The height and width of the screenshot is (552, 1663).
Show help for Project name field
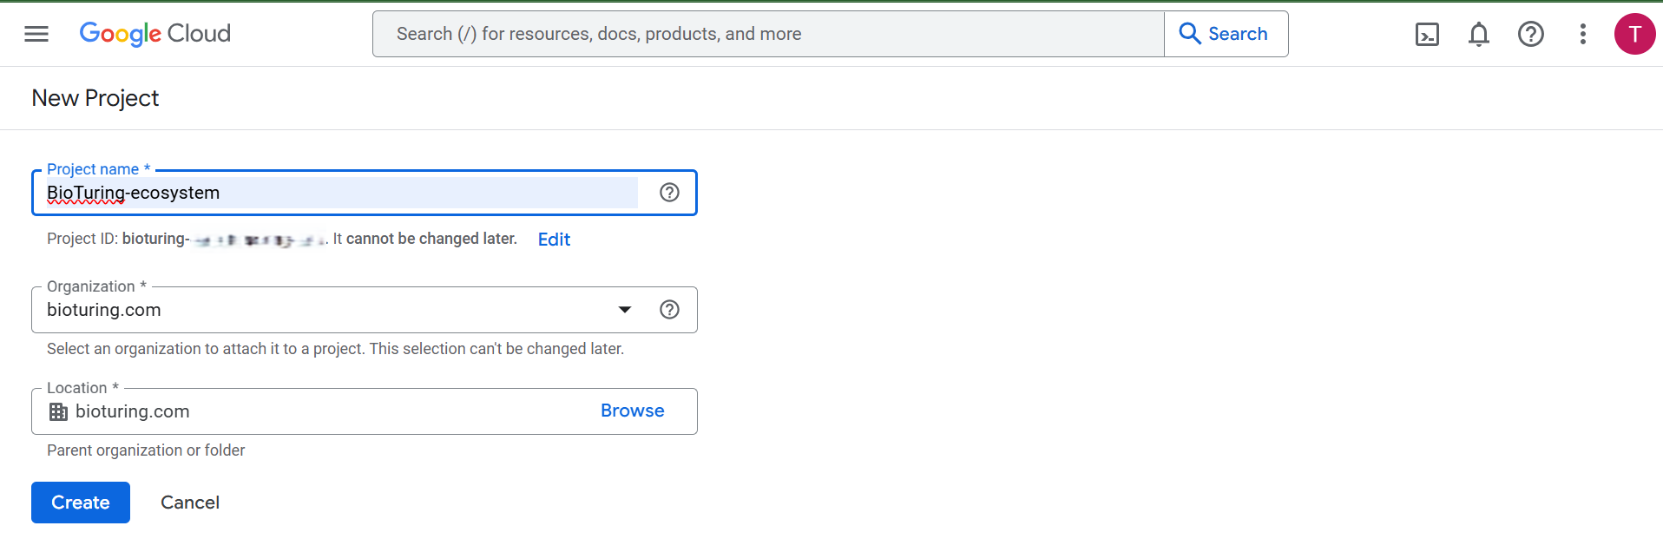[x=669, y=193]
